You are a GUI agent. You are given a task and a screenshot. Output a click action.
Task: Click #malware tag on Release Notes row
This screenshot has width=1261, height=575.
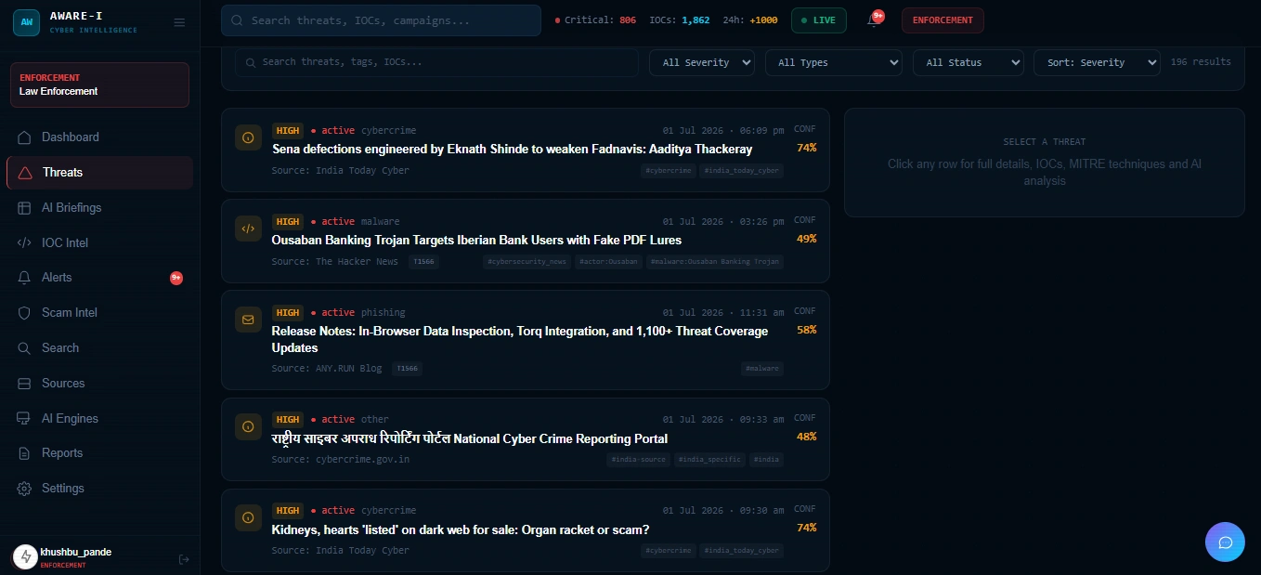(762, 369)
